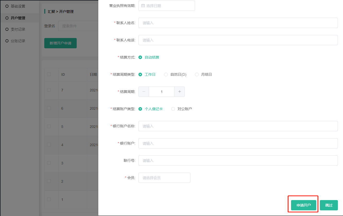The width and height of the screenshot is (343, 216).
Task: Choose 对公账户 account type
Action: pyautogui.click(x=182, y=109)
